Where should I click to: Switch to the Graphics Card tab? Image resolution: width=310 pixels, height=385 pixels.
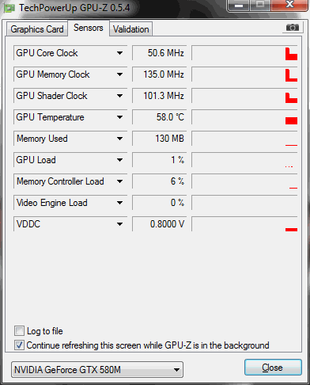click(37, 29)
